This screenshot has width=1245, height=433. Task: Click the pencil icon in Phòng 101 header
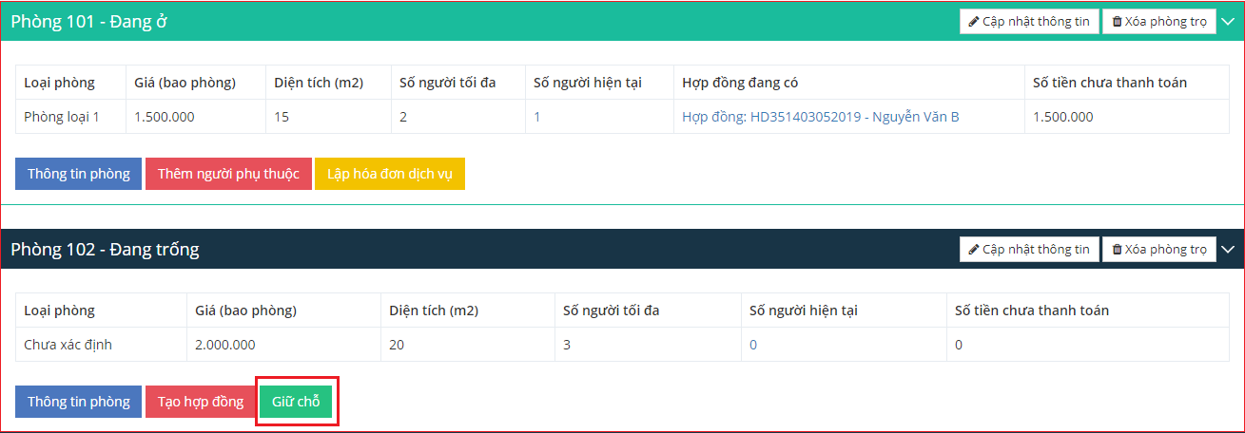(974, 21)
